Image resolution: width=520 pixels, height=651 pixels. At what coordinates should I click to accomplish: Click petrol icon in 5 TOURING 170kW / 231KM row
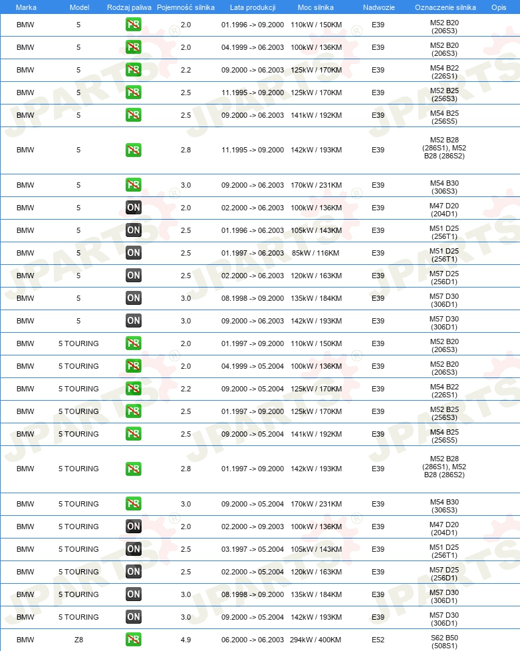134,504
